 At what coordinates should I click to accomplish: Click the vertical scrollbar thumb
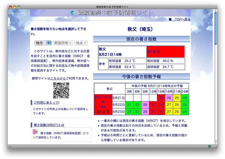click(216, 29)
